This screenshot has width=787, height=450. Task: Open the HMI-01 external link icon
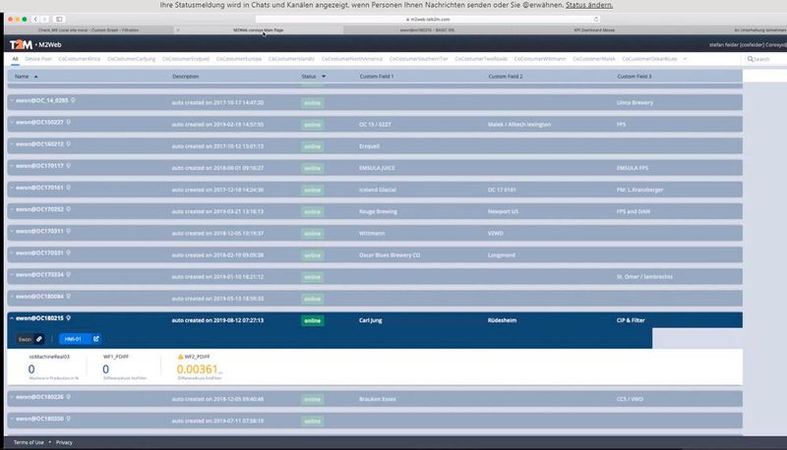(x=96, y=339)
